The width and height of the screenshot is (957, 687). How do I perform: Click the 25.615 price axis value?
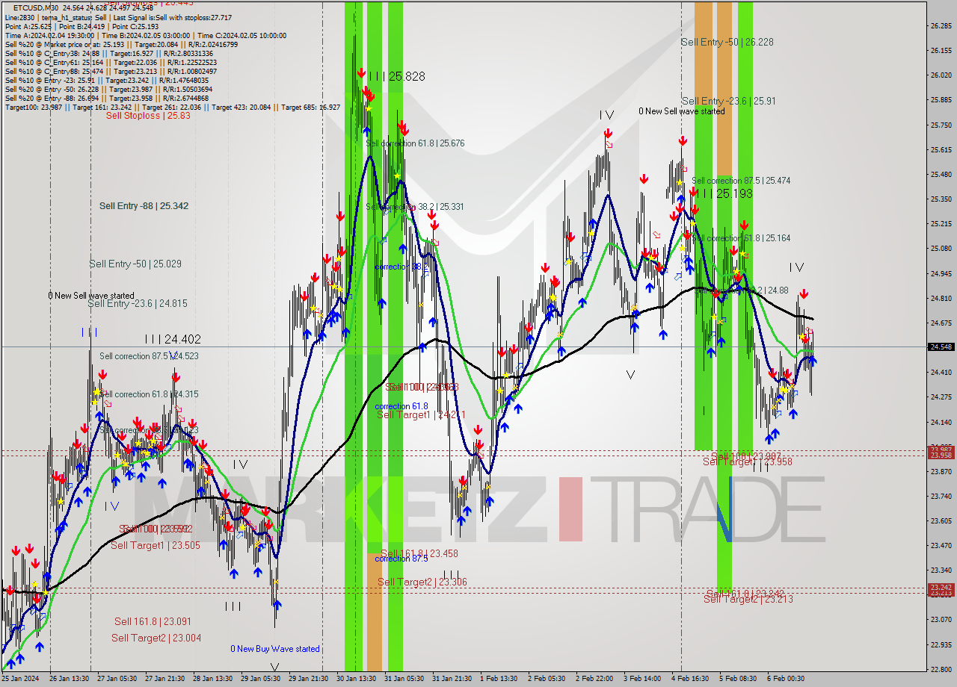click(940, 149)
